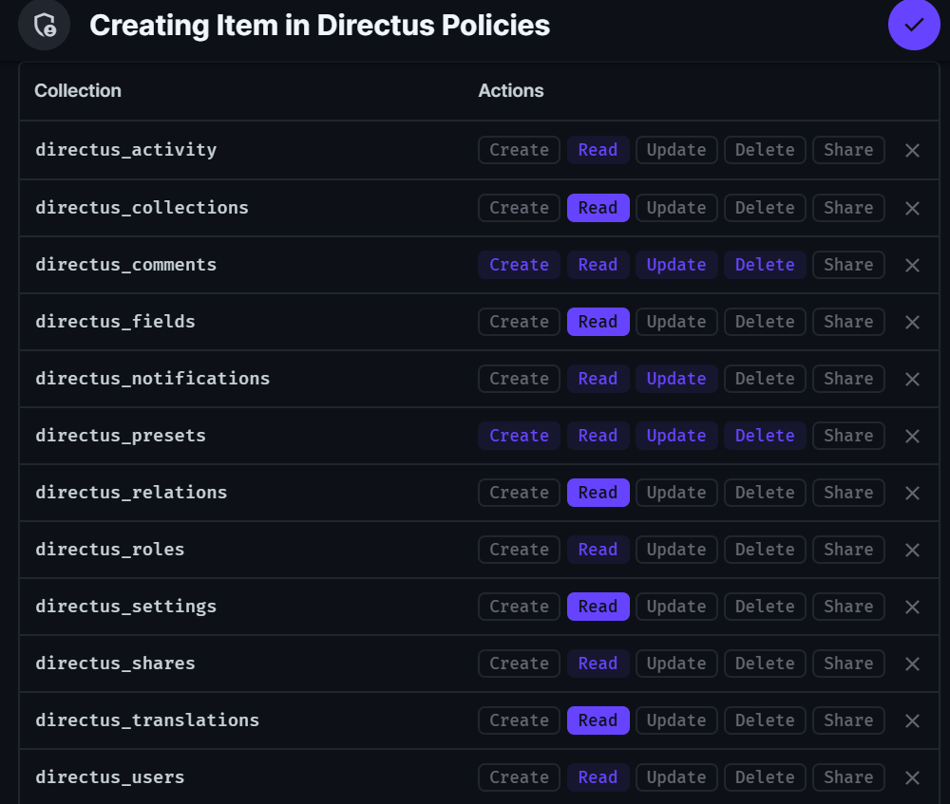Click the Collection column header
Image resolution: width=950 pixels, height=804 pixels.
pos(78,91)
